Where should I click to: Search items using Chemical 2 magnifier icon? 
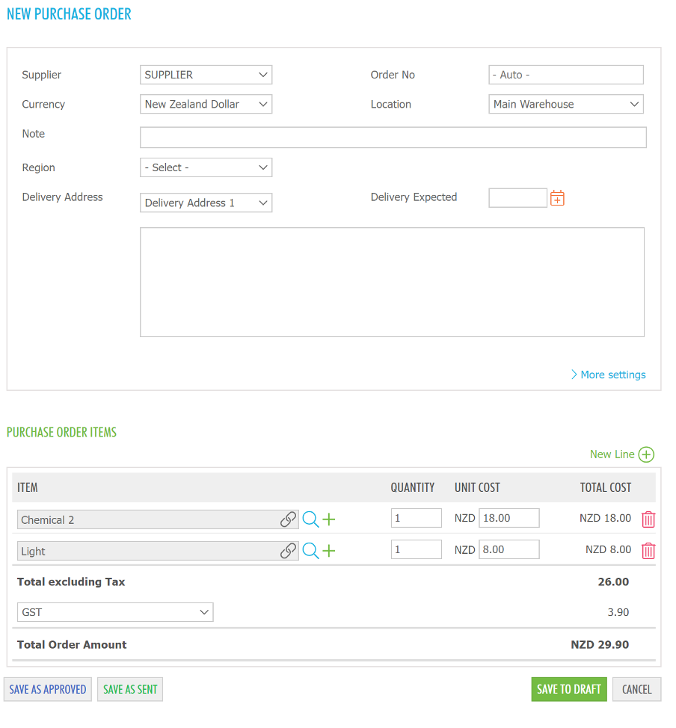pyautogui.click(x=310, y=519)
